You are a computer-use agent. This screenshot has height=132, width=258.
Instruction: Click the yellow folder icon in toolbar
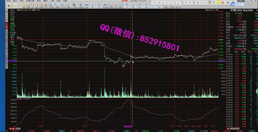pos(15,5)
